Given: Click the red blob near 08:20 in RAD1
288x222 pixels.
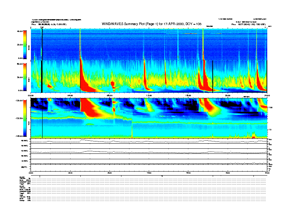Looking at the screenshot, I should coord(113,85).
